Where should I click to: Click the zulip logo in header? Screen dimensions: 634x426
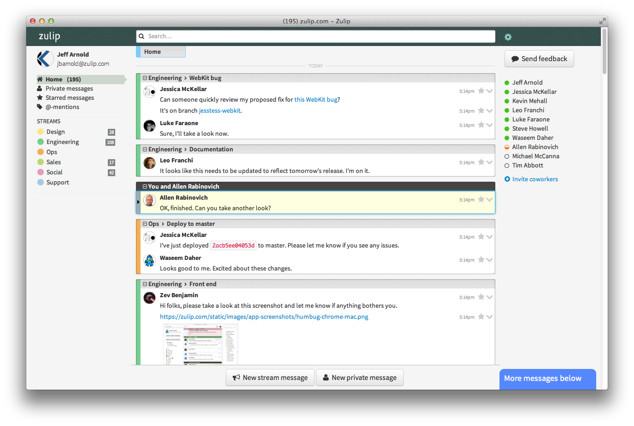(49, 36)
